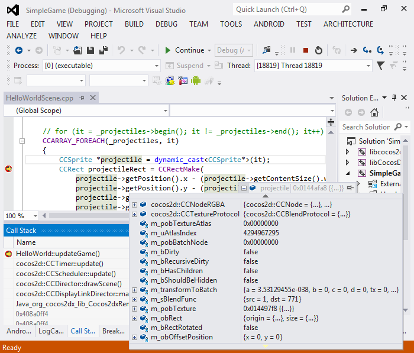This screenshot has height=353, width=414.
Task: Click the Step Into icon
Action: (x=367, y=50)
